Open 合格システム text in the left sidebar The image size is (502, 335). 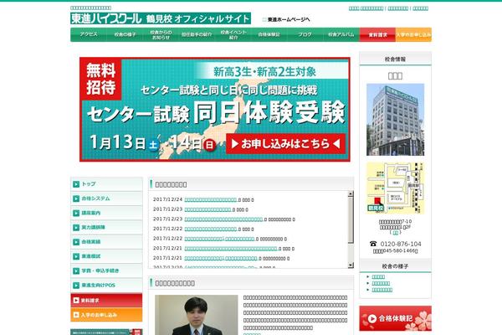tap(95, 198)
